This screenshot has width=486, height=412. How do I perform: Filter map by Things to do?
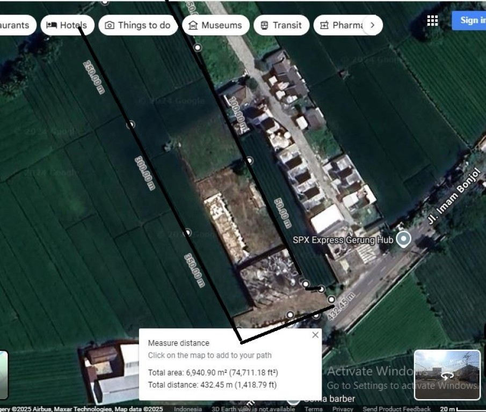pyautogui.click(x=138, y=25)
